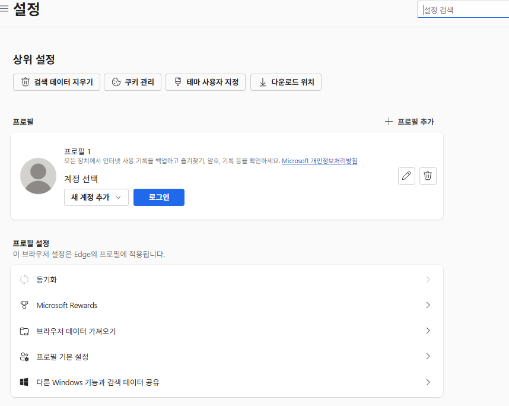Open 쿠키 관리 settings
The height and width of the screenshot is (406, 509).
tap(132, 83)
